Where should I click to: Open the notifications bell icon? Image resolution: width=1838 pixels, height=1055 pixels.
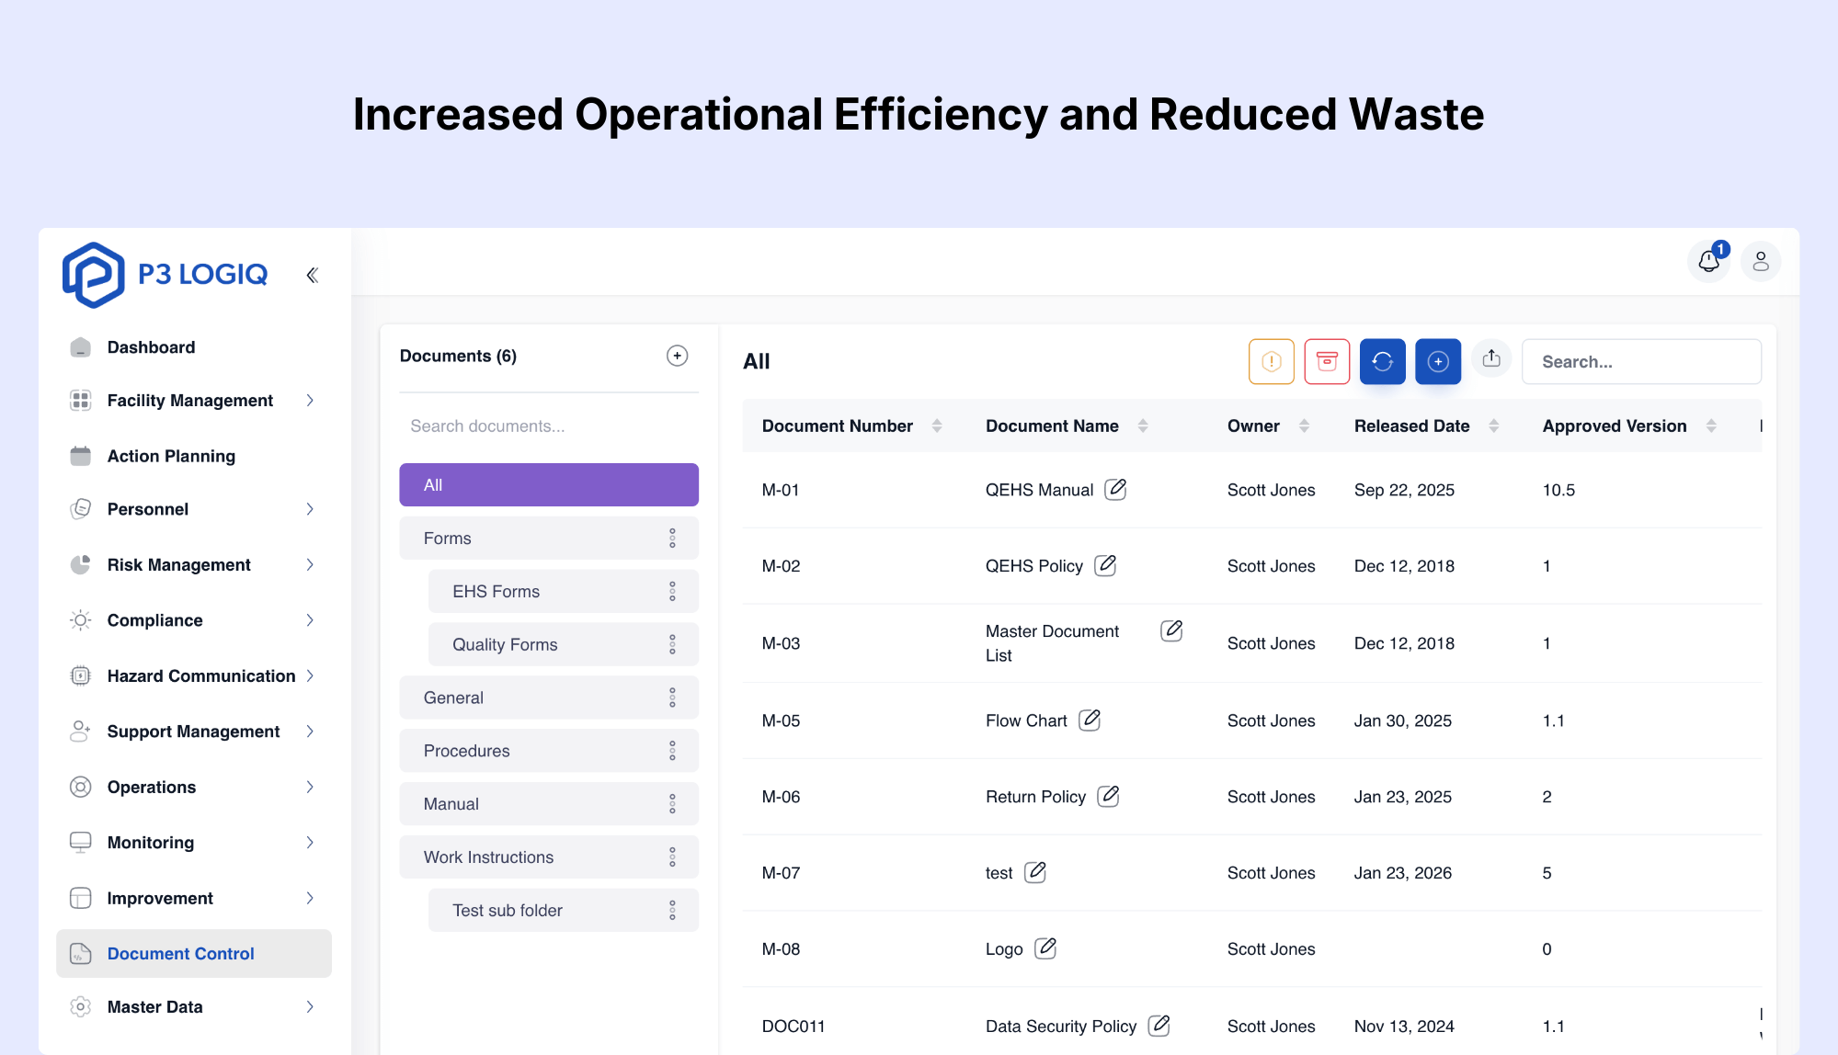tap(1708, 261)
